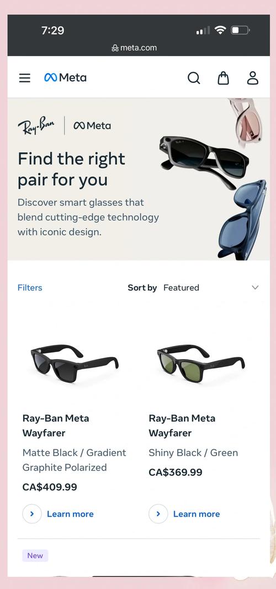Image resolution: width=276 pixels, height=589 pixels.
Task: Select the Matte Black Wayfarer glasses image
Action: coord(75,363)
